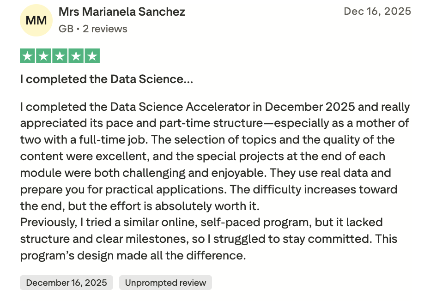Click the 'December 16, 2025' tag
This screenshot has width=424, height=301.
[x=67, y=283]
